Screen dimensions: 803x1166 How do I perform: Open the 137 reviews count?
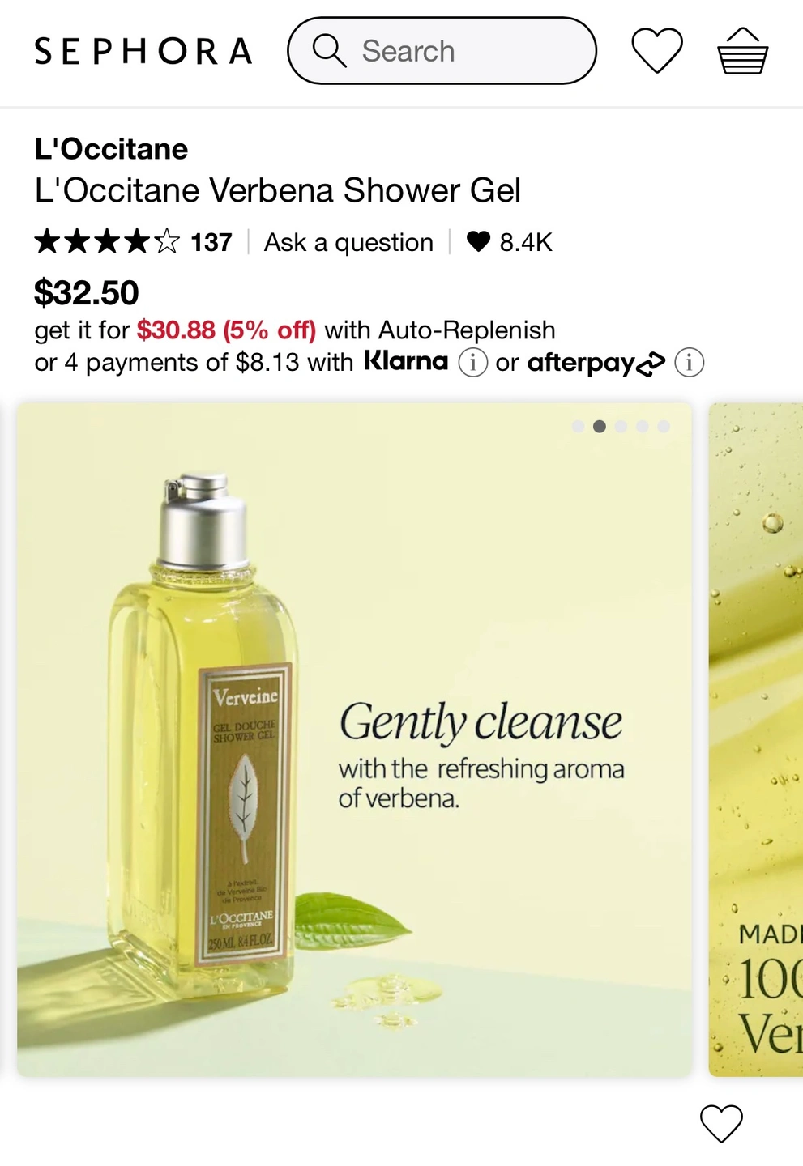point(211,242)
